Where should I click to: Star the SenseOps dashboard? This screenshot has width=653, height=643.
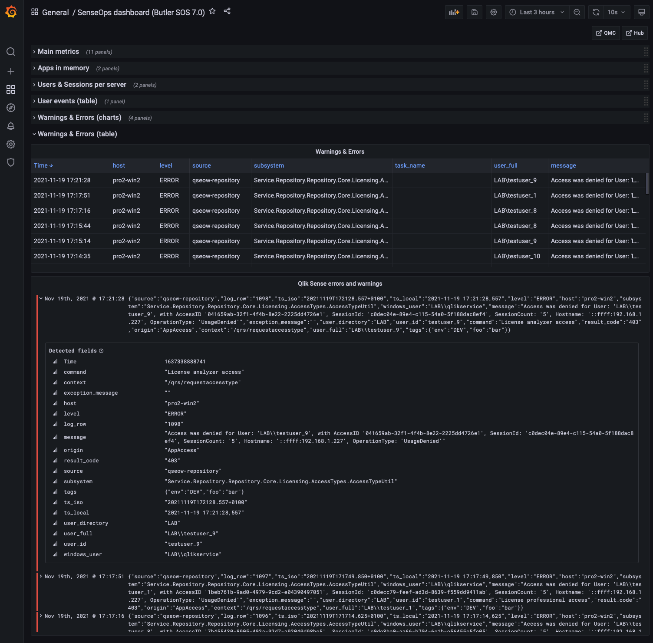tap(212, 11)
